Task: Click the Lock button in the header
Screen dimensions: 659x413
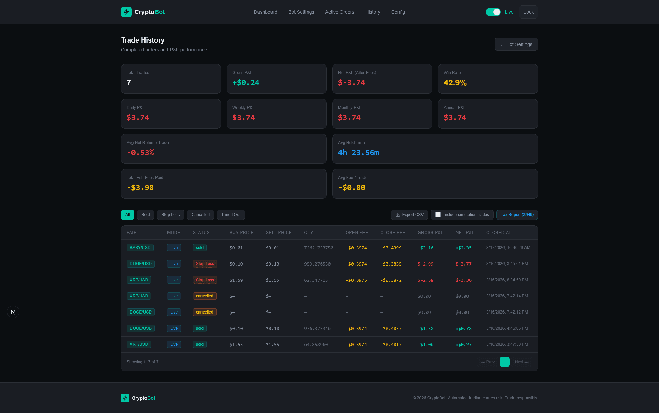Action: click(x=528, y=12)
